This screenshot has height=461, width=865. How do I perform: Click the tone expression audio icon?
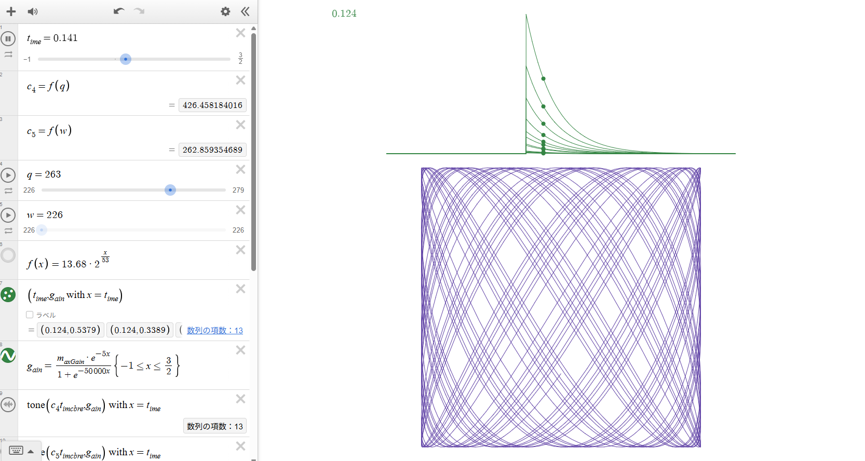[8, 404]
